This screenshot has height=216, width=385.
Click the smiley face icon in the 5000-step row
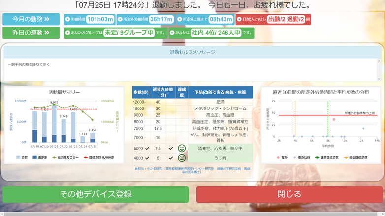click(x=182, y=148)
